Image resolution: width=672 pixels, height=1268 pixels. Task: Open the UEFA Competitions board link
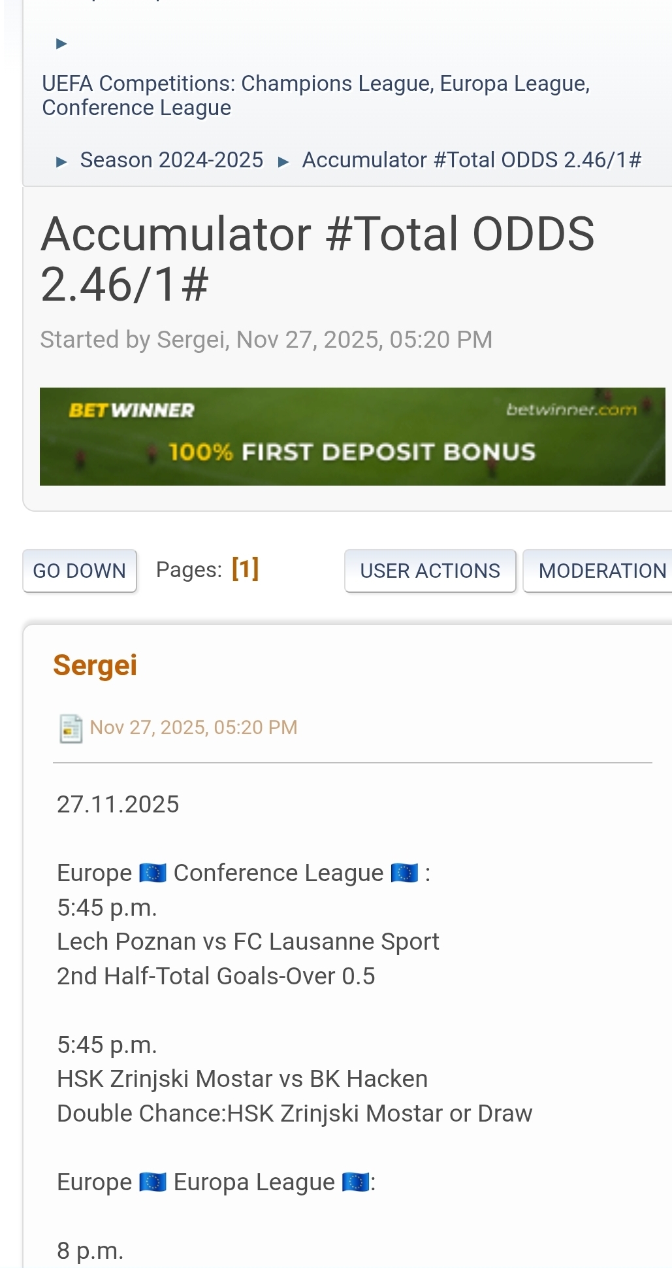pos(315,95)
